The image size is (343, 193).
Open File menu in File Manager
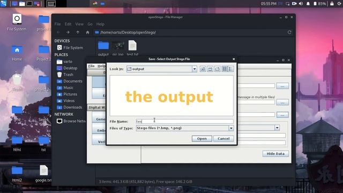click(x=57, y=24)
